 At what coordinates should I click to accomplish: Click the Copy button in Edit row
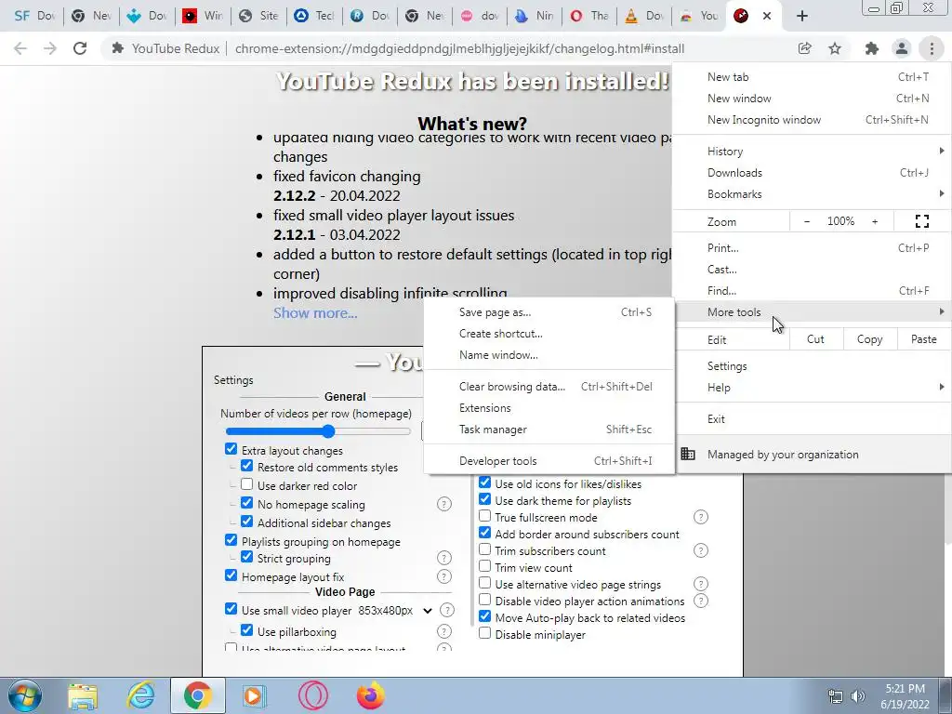tap(869, 339)
